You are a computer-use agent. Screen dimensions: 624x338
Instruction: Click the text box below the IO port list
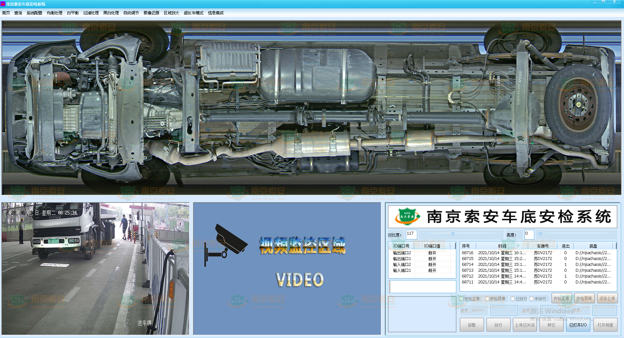[x=422, y=287]
